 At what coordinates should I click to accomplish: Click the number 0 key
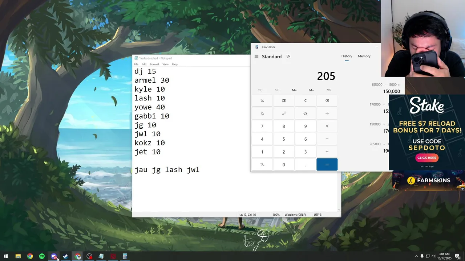(284, 165)
